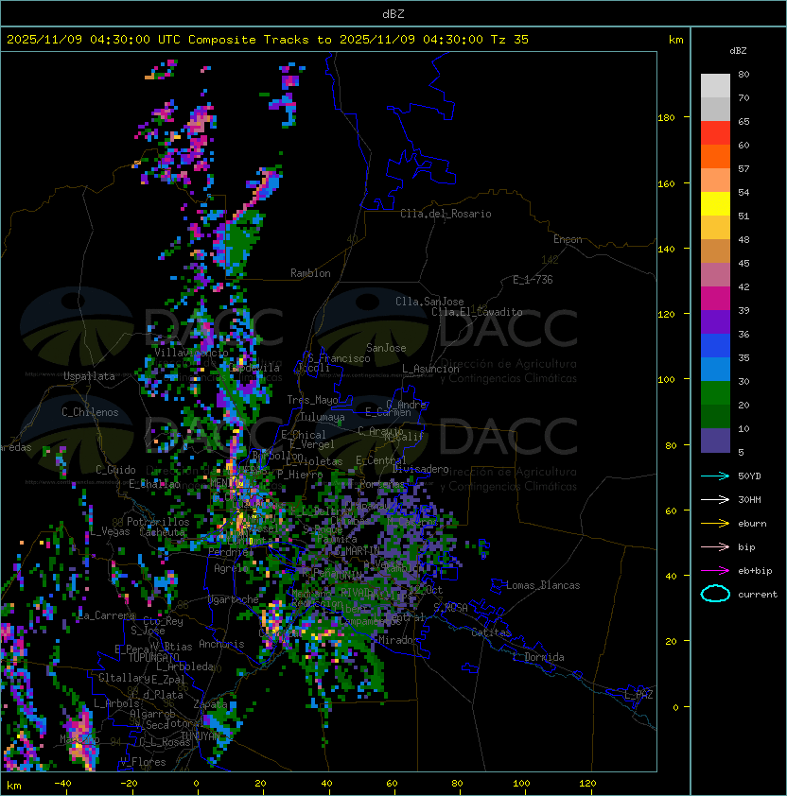787x796 pixels.
Task: Click the 'Anchoris' map label
Action: 221,644
